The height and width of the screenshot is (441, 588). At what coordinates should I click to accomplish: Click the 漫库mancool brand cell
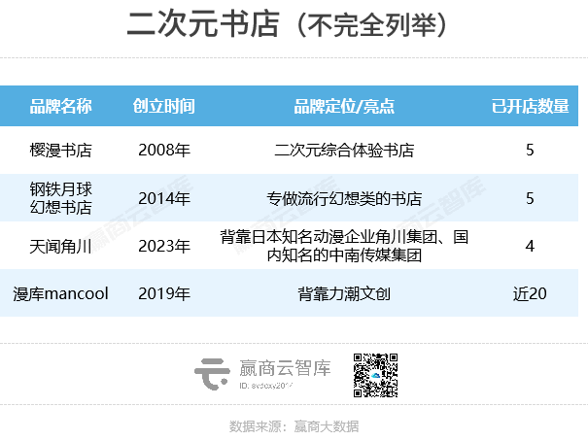pos(61,292)
